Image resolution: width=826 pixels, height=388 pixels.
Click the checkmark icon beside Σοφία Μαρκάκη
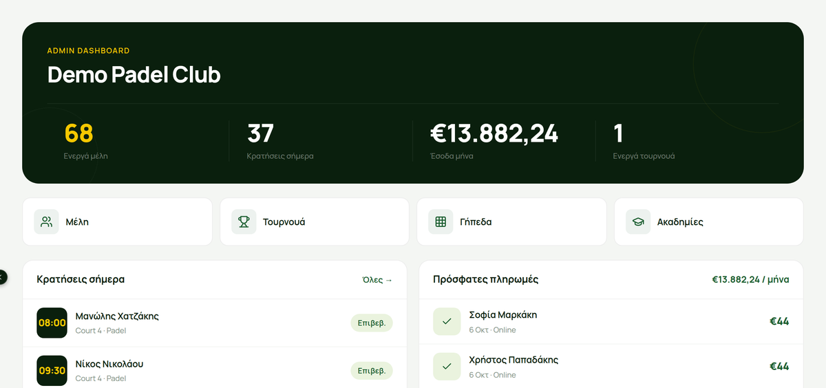(x=447, y=321)
